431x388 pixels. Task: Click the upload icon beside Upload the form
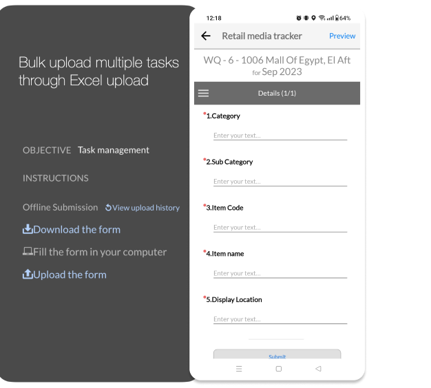[x=28, y=274]
